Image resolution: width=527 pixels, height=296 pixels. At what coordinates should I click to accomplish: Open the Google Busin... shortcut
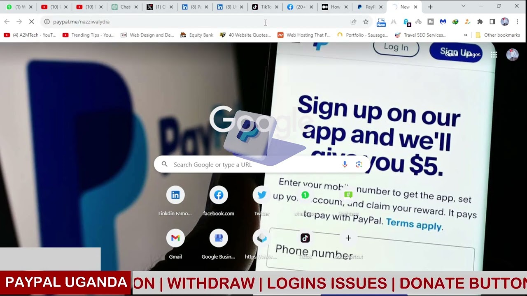(219, 244)
